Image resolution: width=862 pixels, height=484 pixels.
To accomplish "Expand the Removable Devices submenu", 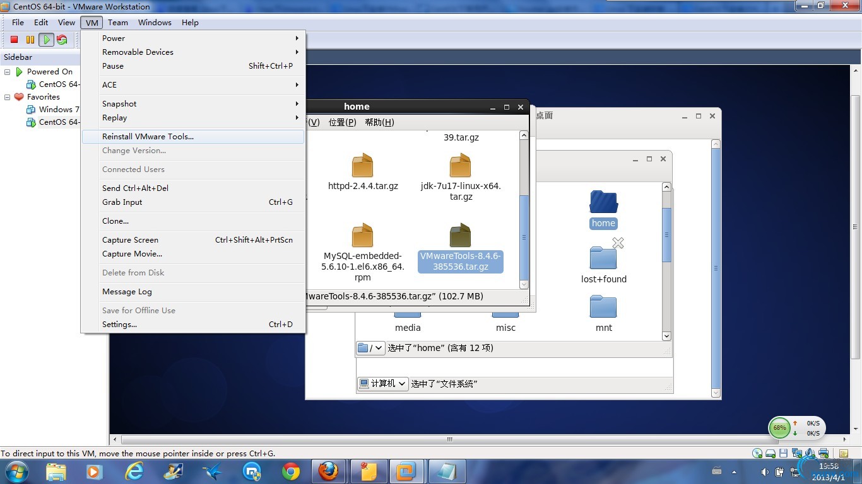I will pyautogui.click(x=193, y=52).
